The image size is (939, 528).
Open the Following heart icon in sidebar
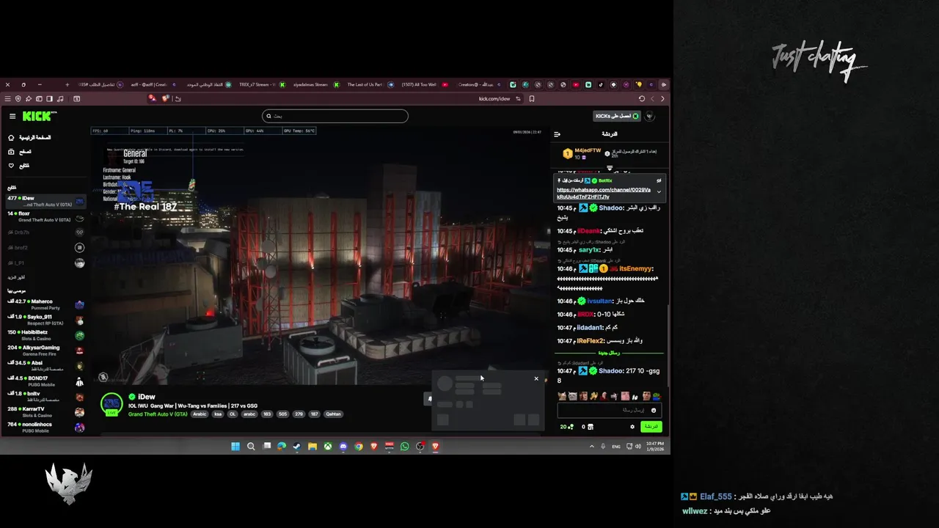tap(11, 166)
